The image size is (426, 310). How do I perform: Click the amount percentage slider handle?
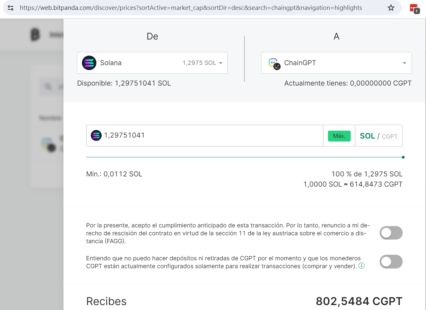click(x=403, y=157)
